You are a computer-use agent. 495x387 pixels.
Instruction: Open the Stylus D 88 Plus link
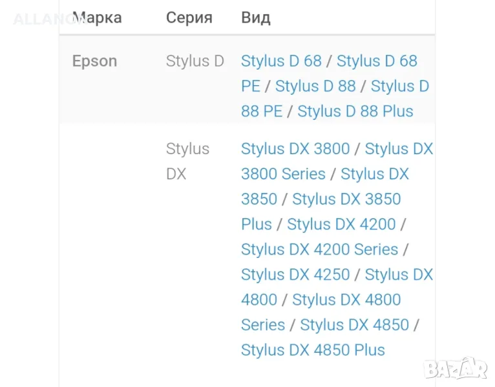pyautogui.click(x=355, y=112)
